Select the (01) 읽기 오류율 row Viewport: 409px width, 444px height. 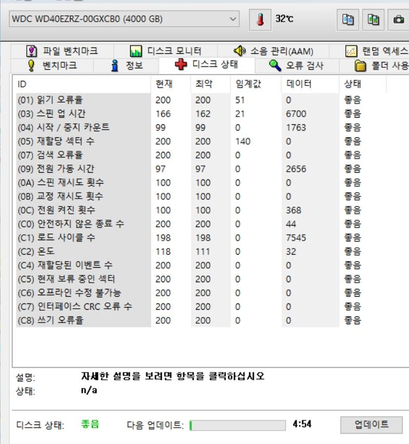(201, 100)
